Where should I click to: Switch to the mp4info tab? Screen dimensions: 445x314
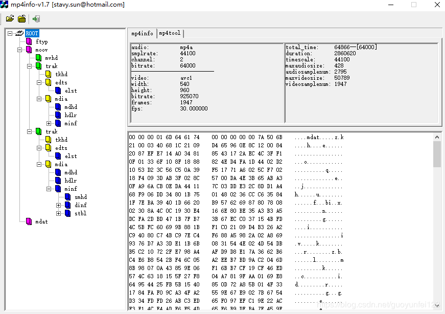[142, 34]
